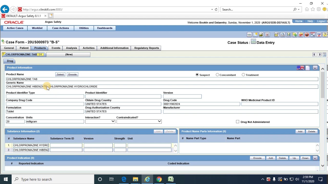Click the language flag icon in Product Information
This screenshot has height=184, width=328.
301,68
